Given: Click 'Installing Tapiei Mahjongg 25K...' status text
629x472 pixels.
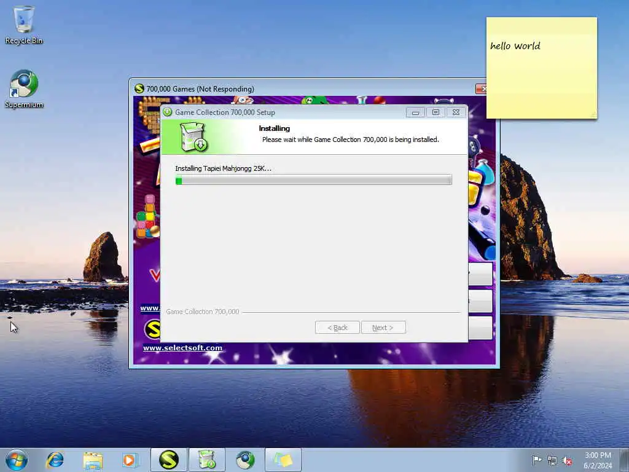Looking at the screenshot, I should point(224,168).
